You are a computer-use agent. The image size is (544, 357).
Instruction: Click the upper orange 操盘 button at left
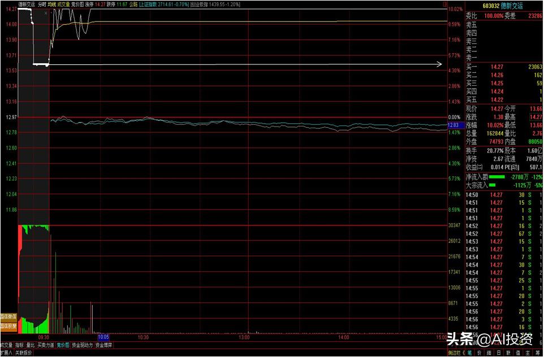[x=8, y=316]
